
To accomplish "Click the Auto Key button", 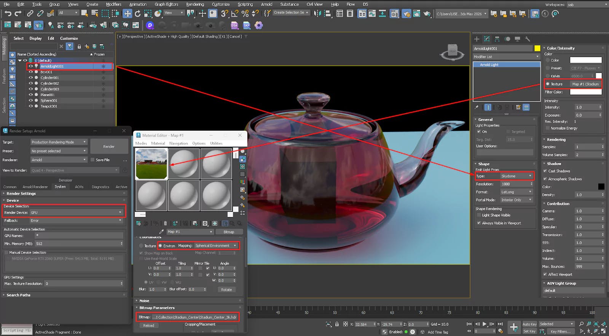I will pos(529,324).
